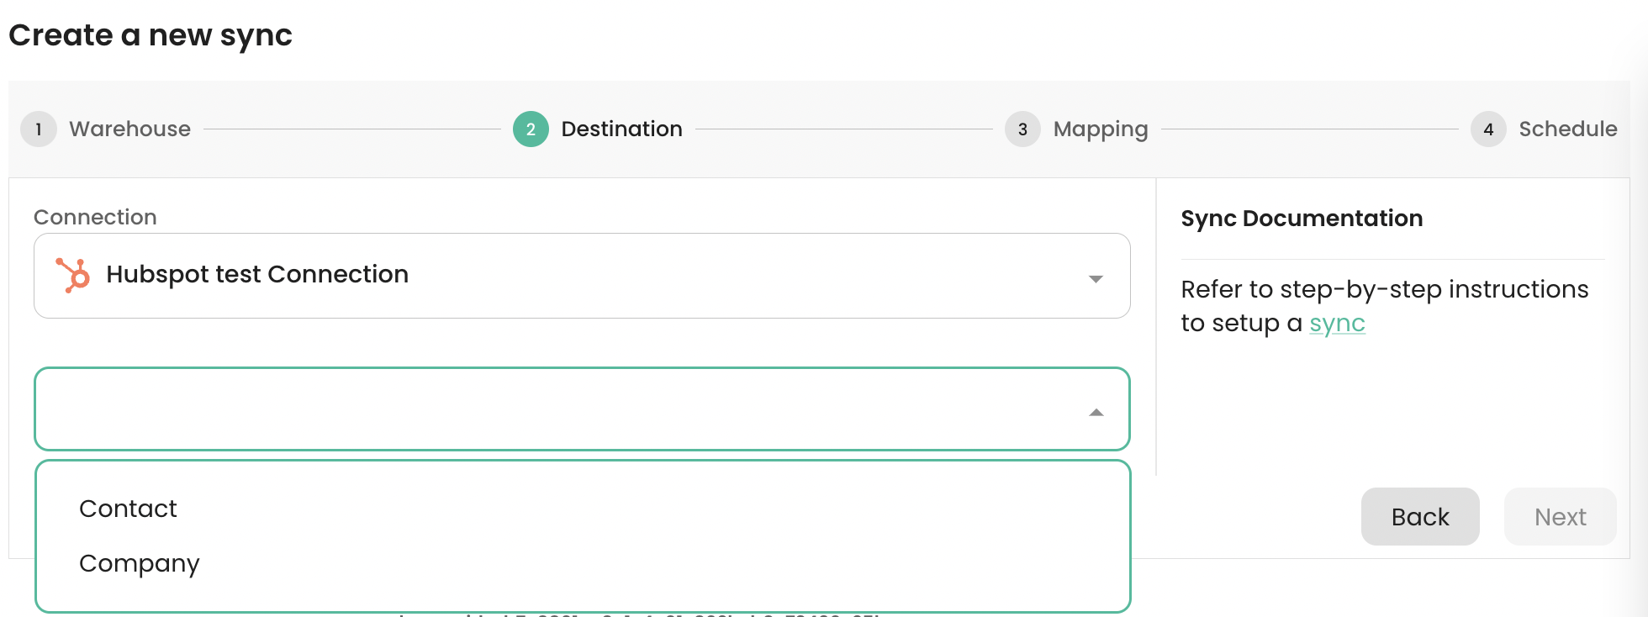
Task: Click the step 4 Schedule numbered circle
Action: [1487, 129]
